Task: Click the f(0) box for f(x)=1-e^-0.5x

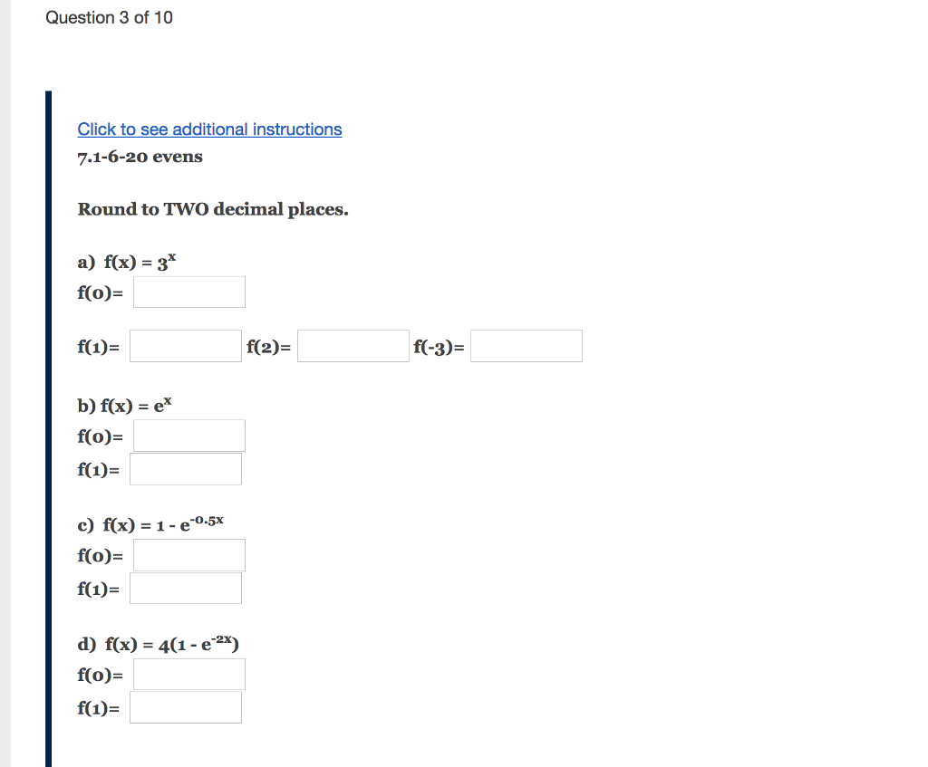Action: point(188,554)
